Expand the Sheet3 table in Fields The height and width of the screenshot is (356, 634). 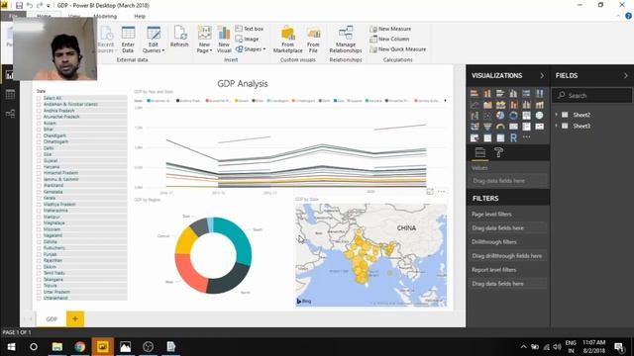[557, 126]
